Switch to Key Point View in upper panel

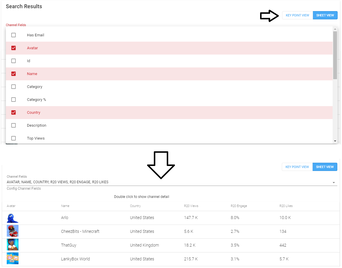(x=297, y=15)
